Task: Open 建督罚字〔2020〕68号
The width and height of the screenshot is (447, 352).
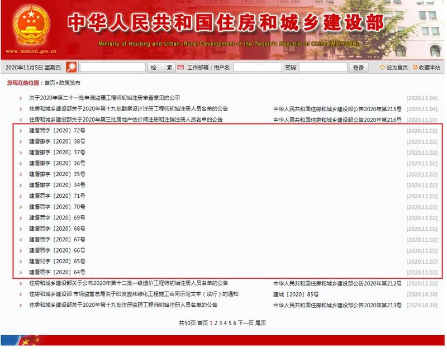Action: pos(57,229)
